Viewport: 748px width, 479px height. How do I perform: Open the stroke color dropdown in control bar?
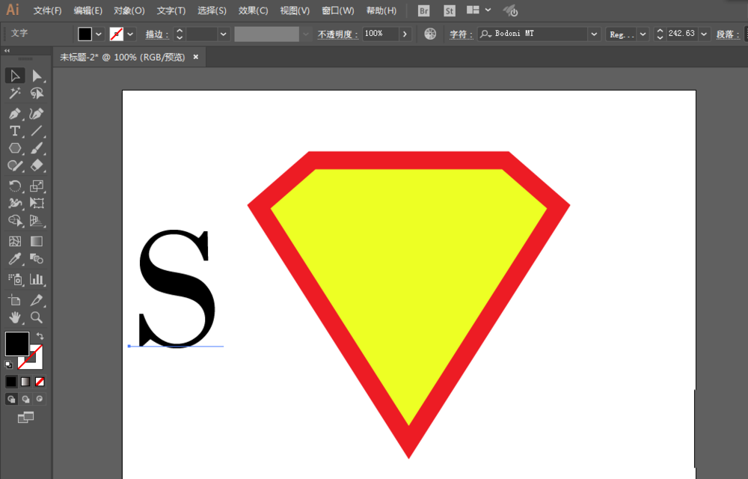click(x=129, y=34)
